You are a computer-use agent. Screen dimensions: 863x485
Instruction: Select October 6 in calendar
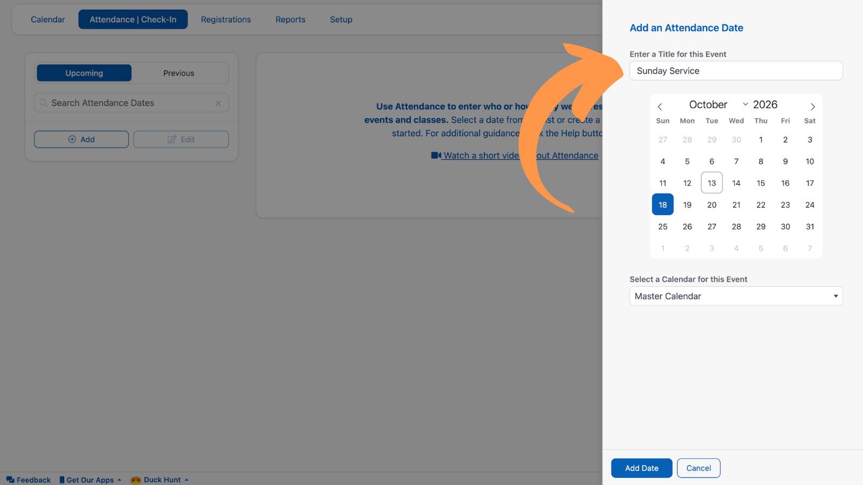[711, 162]
